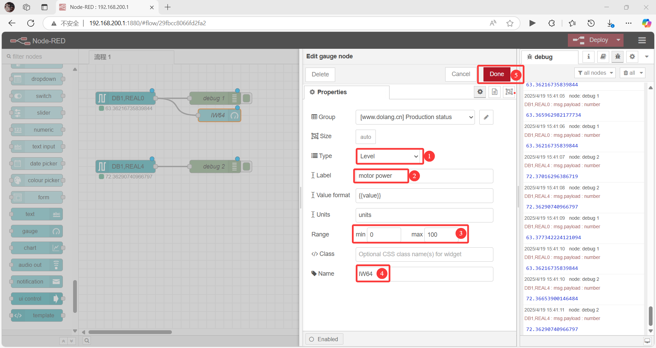Viewport: 656px width, 348px height.
Task: Click the Delete button in edit dialog
Action: (320, 74)
